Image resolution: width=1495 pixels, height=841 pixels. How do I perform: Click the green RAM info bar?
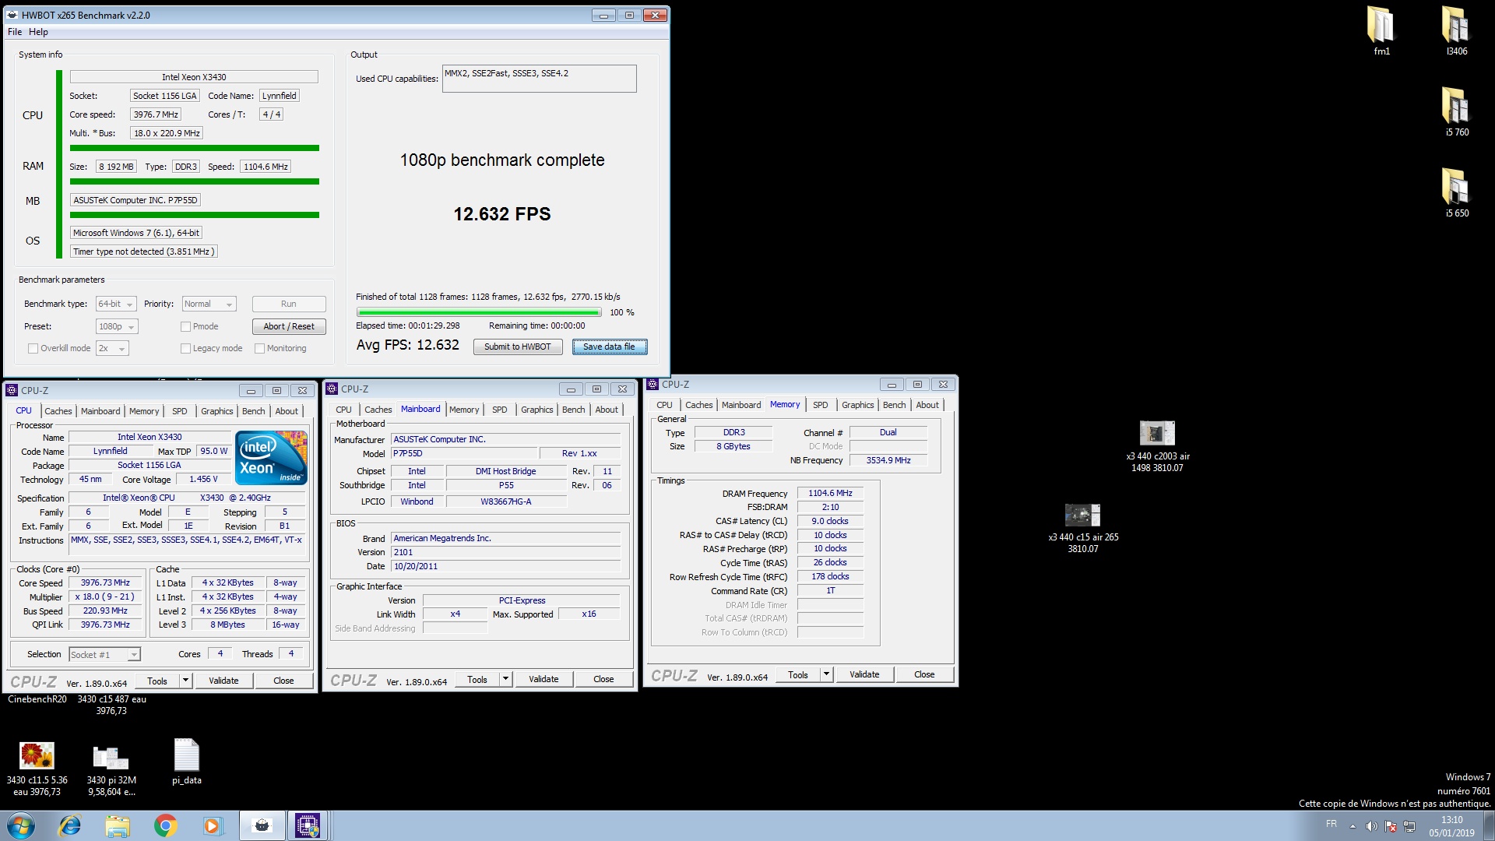tap(195, 181)
